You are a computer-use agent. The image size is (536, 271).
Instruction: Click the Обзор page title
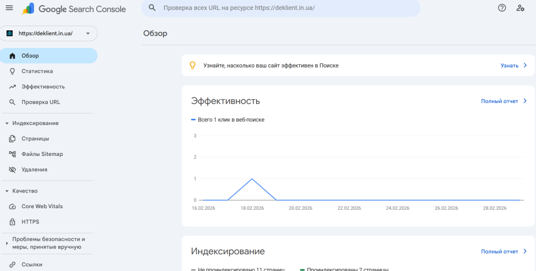[x=155, y=33]
